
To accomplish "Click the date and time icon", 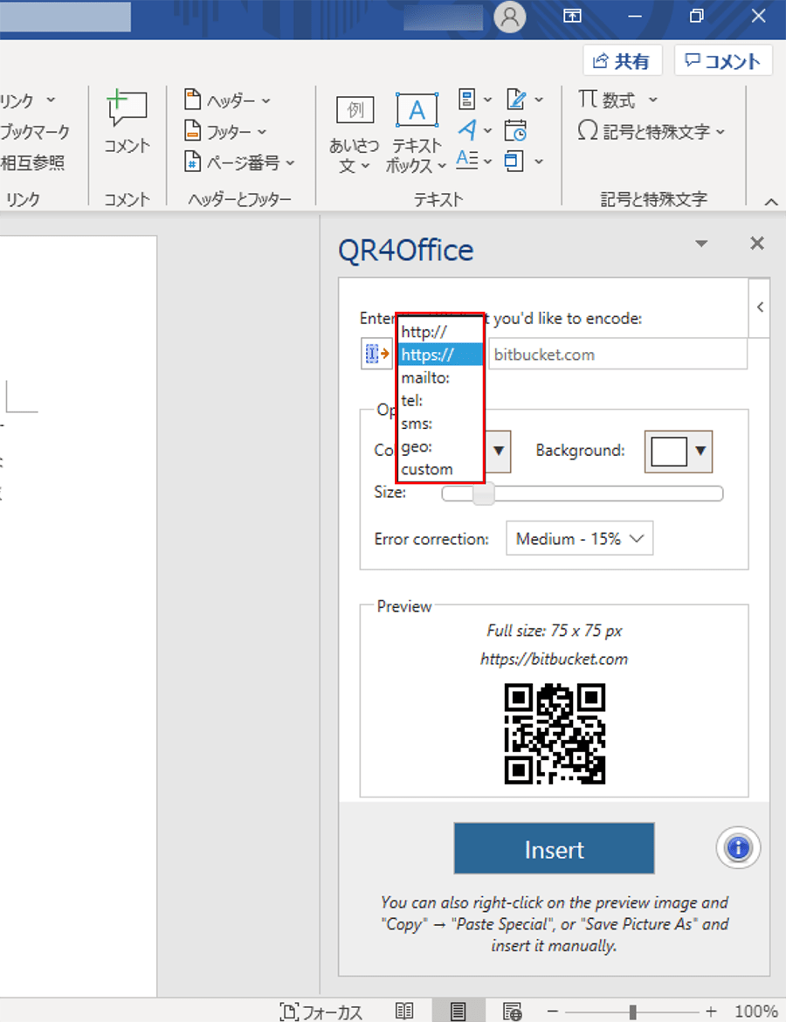I will 515,130.
